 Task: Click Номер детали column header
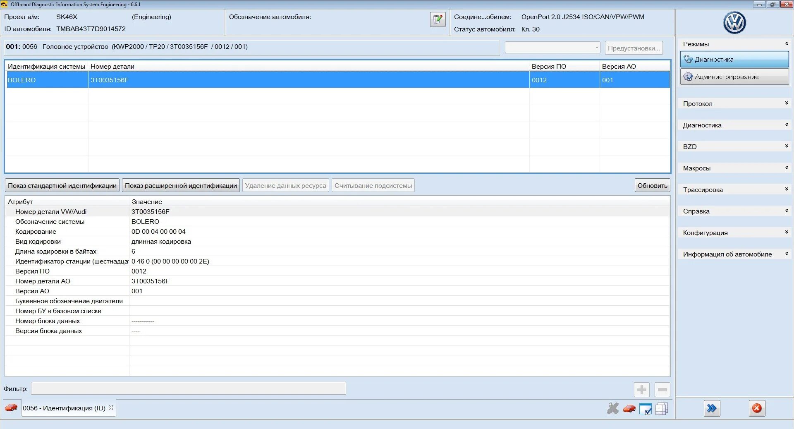tap(309, 66)
